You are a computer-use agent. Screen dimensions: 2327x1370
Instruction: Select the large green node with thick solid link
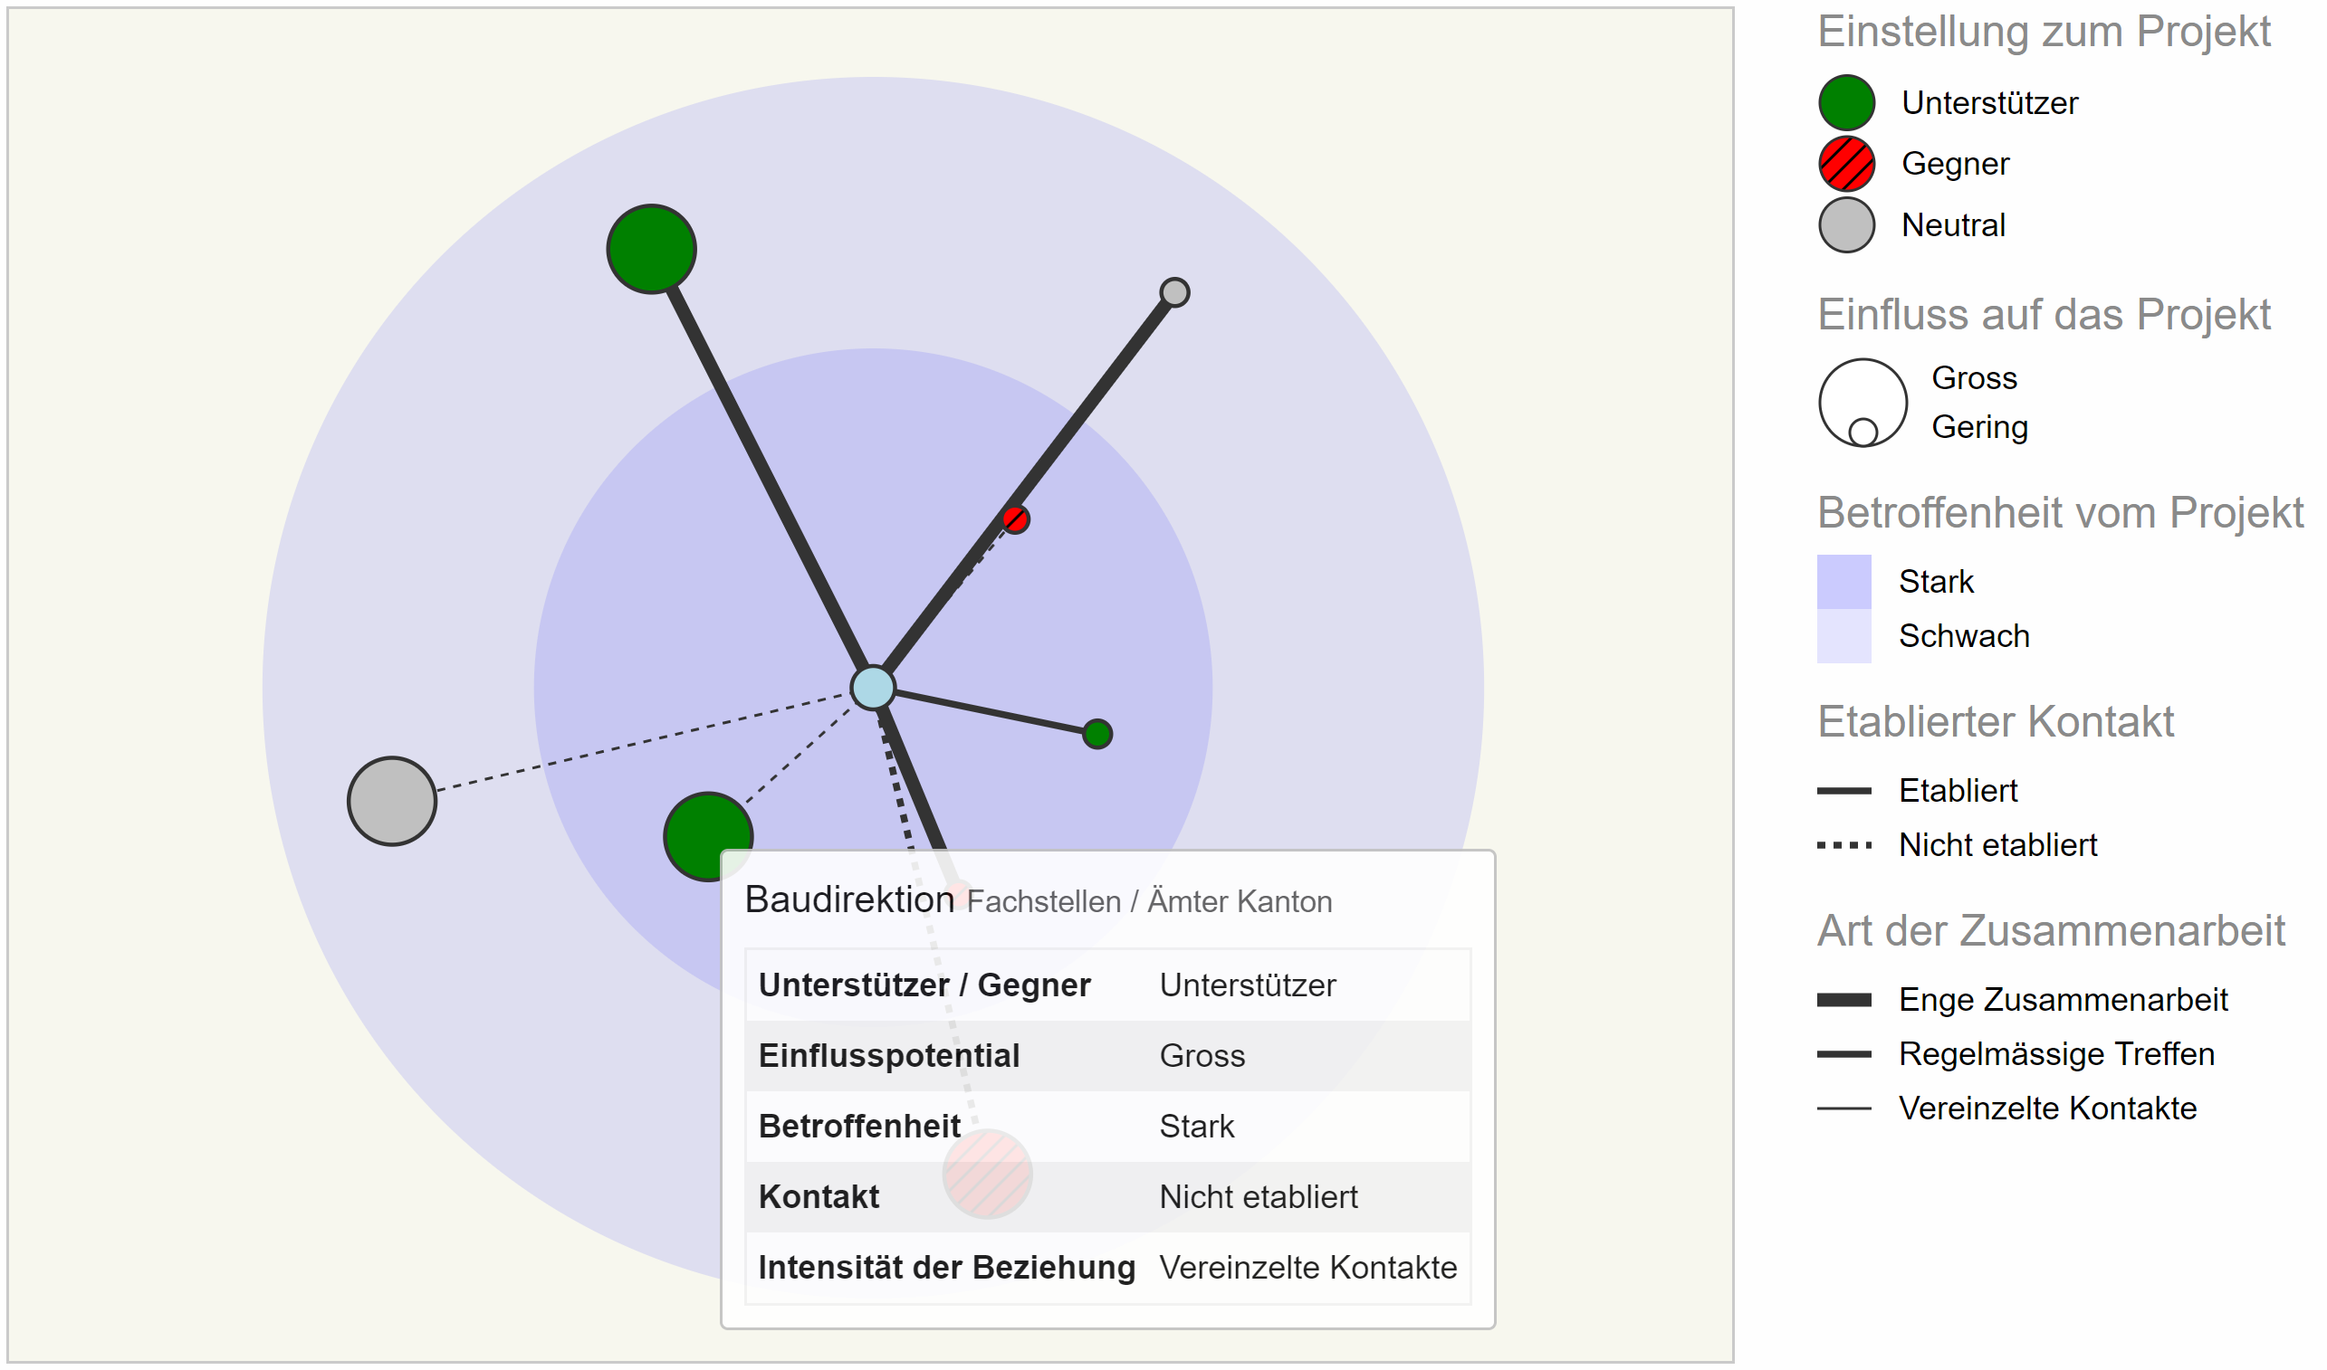coord(651,249)
